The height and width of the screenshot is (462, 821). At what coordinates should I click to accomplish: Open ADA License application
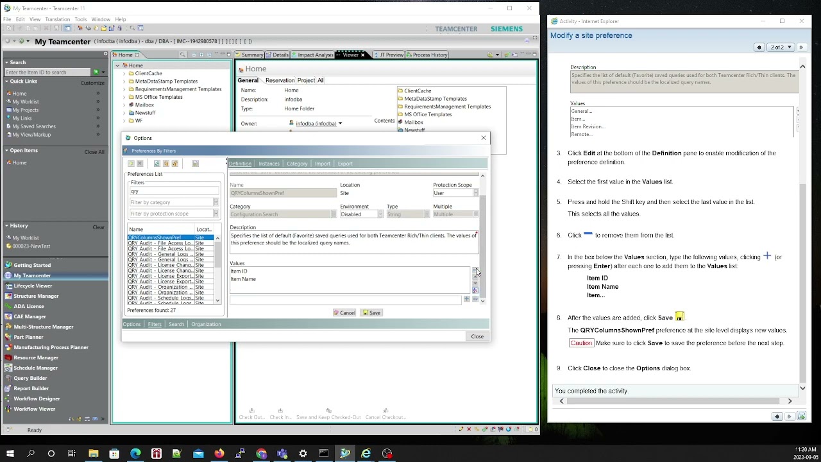pos(29,306)
